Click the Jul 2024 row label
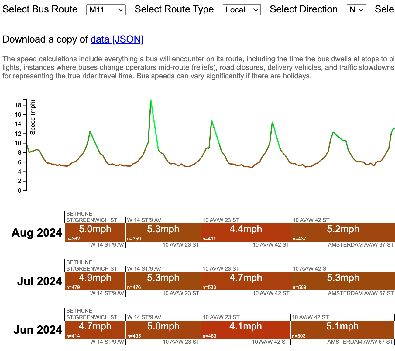The height and width of the screenshot is (351, 395). tap(39, 281)
